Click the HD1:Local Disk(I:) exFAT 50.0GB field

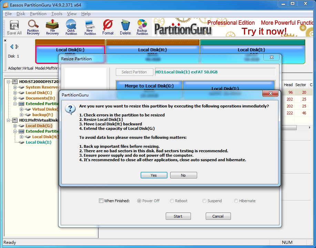(215, 72)
